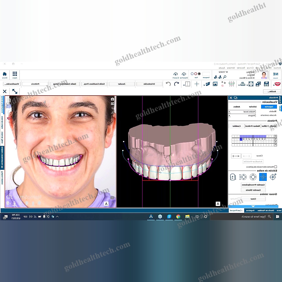The image size is (282, 282).
Task: Select the highlighted move arrows mesh tool
Action: pyautogui.click(x=263, y=177)
